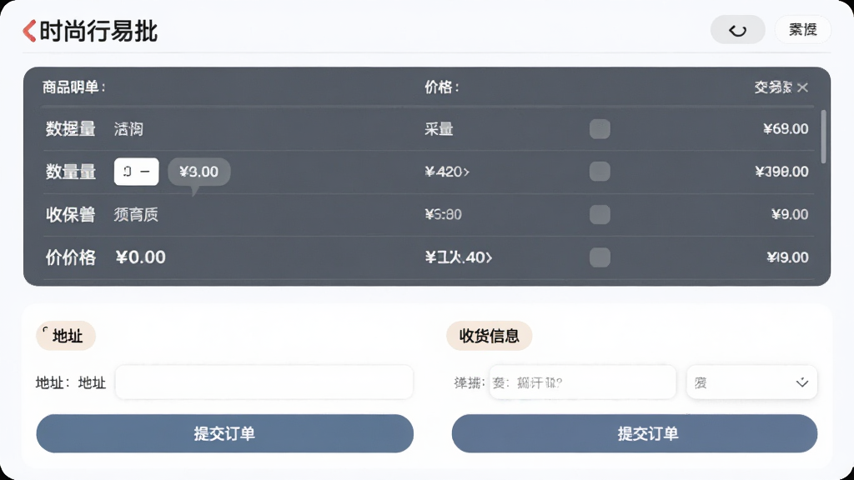Open the dropdown next to recipient field
The image size is (854, 480).
point(751,382)
